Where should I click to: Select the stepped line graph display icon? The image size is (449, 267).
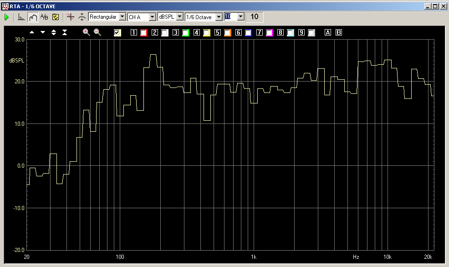(33, 17)
